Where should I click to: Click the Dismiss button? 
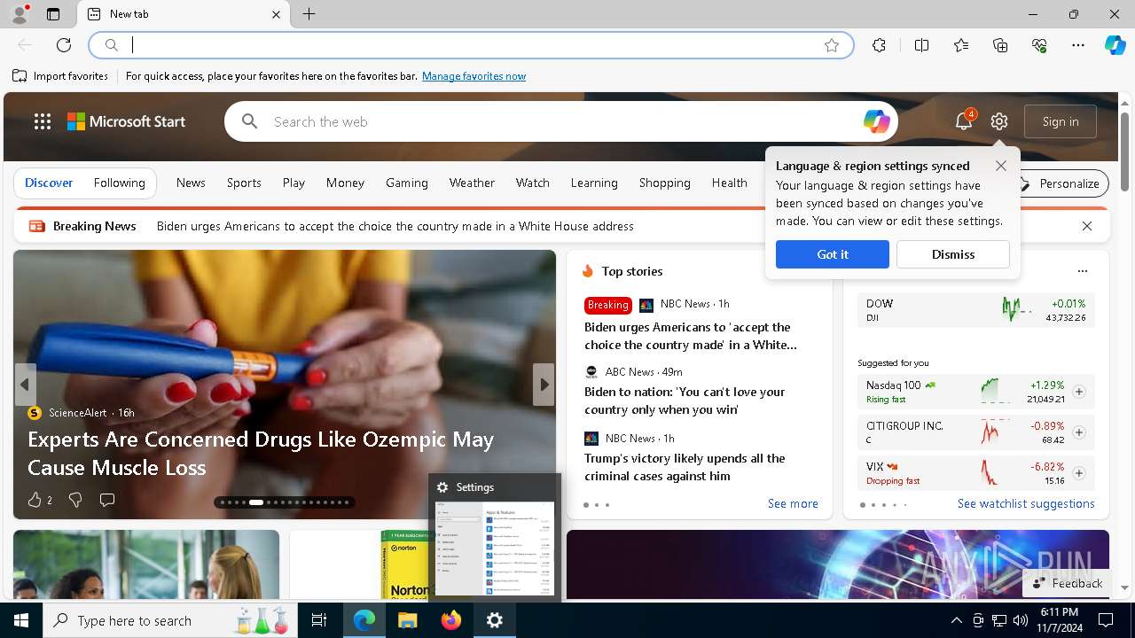point(953,254)
